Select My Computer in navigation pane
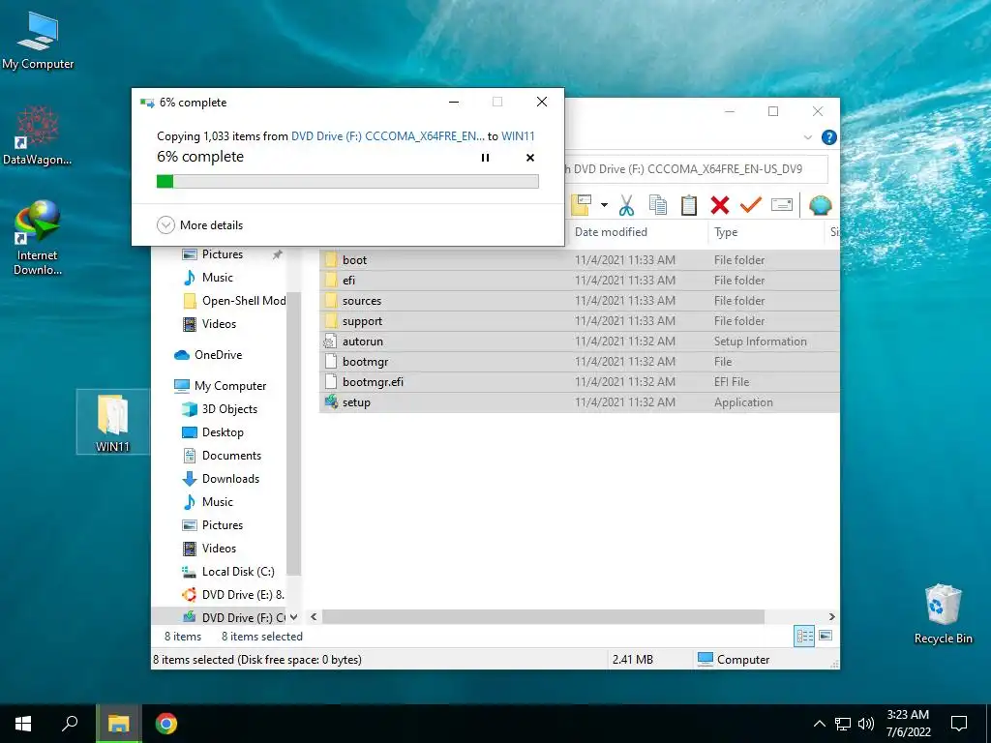Viewport: 991px width, 743px height. pos(220,386)
